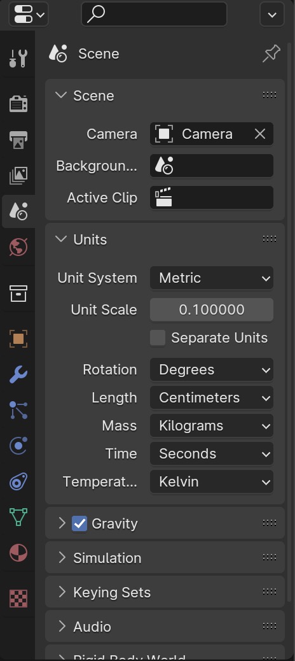Click the Active Clip field

pyautogui.click(x=212, y=197)
